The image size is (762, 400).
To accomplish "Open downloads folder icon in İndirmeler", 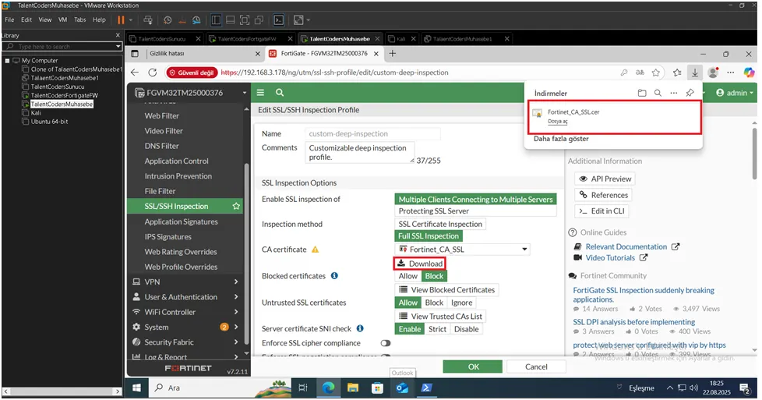I will coord(642,93).
